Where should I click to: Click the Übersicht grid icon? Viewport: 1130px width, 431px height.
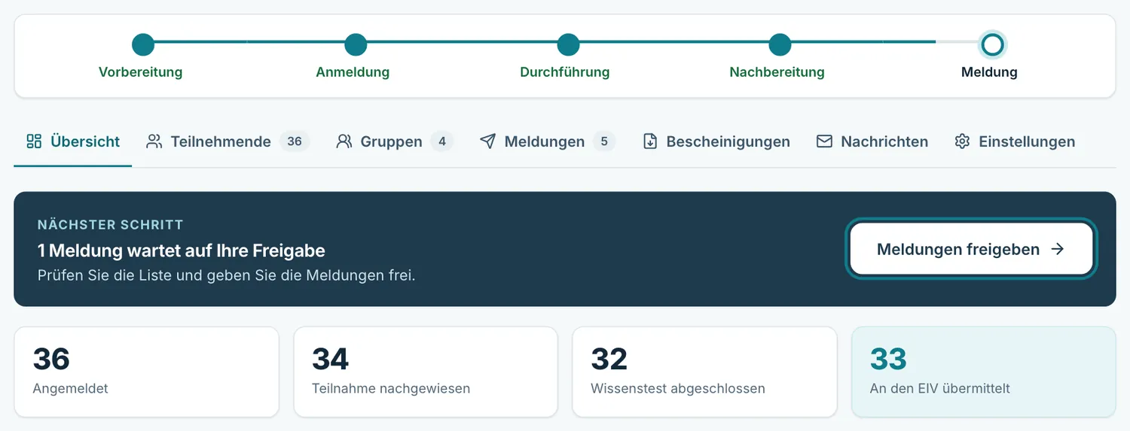34,141
